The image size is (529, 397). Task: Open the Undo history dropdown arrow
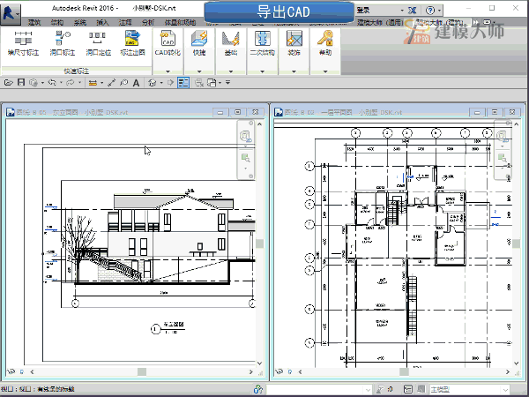[61, 82]
